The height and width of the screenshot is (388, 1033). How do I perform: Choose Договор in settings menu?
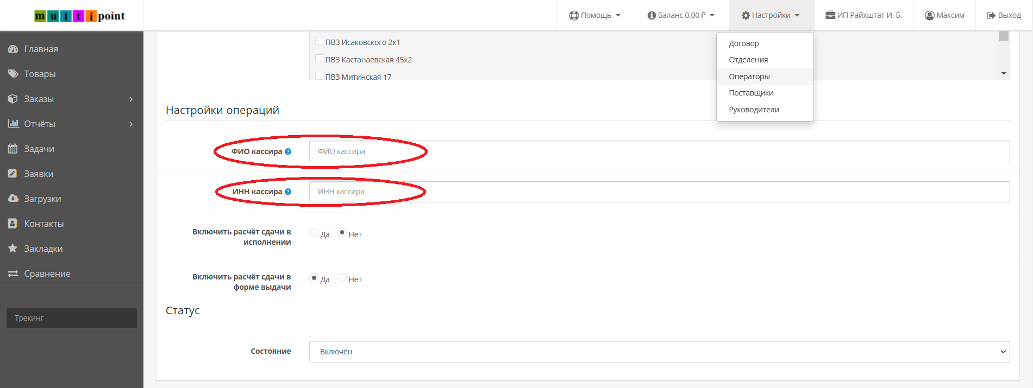(x=765, y=43)
